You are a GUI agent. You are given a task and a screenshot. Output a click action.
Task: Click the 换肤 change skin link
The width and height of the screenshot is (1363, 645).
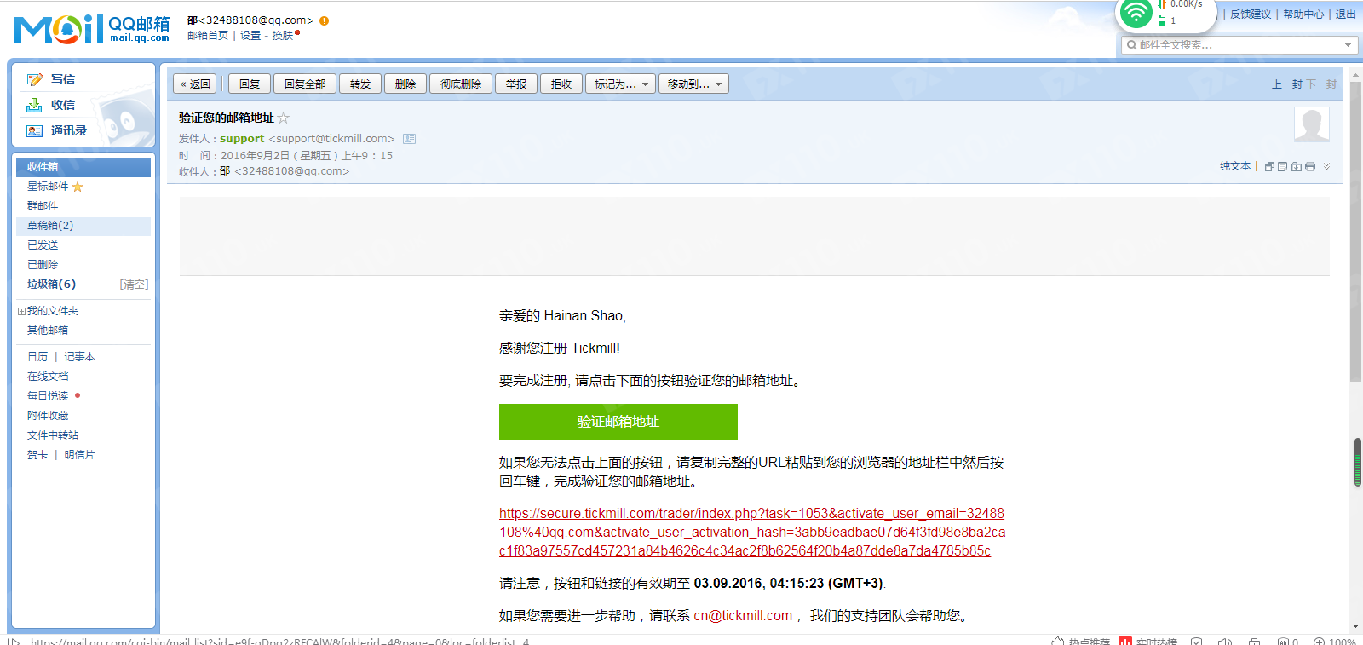click(x=283, y=36)
